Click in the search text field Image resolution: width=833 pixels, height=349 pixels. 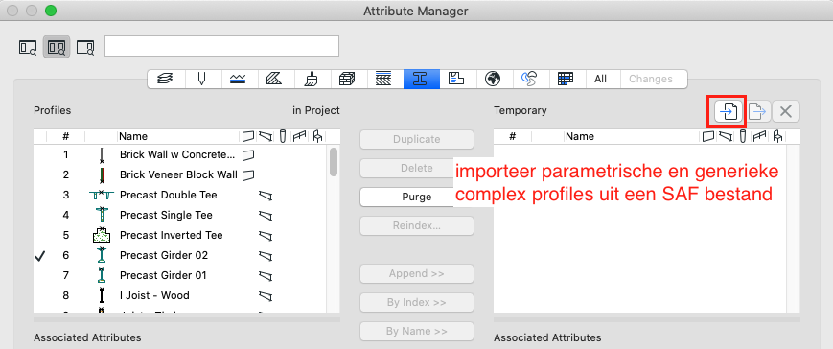click(222, 46)
